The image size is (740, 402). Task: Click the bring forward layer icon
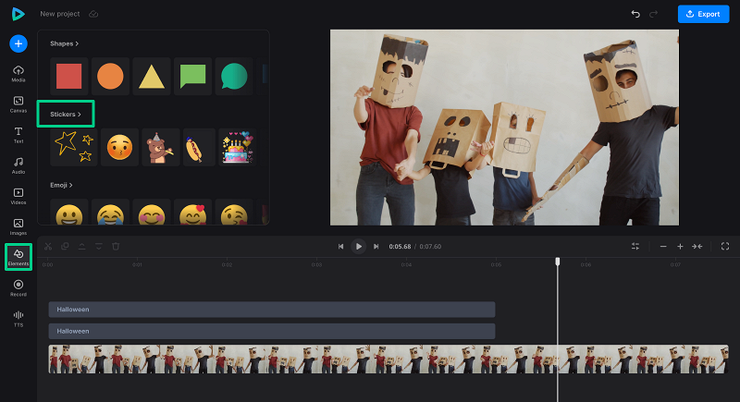pyautogui.click(x=81, y=247)
